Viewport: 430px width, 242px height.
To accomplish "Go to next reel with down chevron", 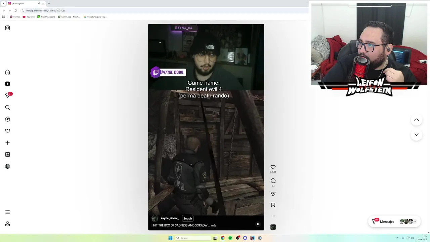I will click(x=417, y=135).
